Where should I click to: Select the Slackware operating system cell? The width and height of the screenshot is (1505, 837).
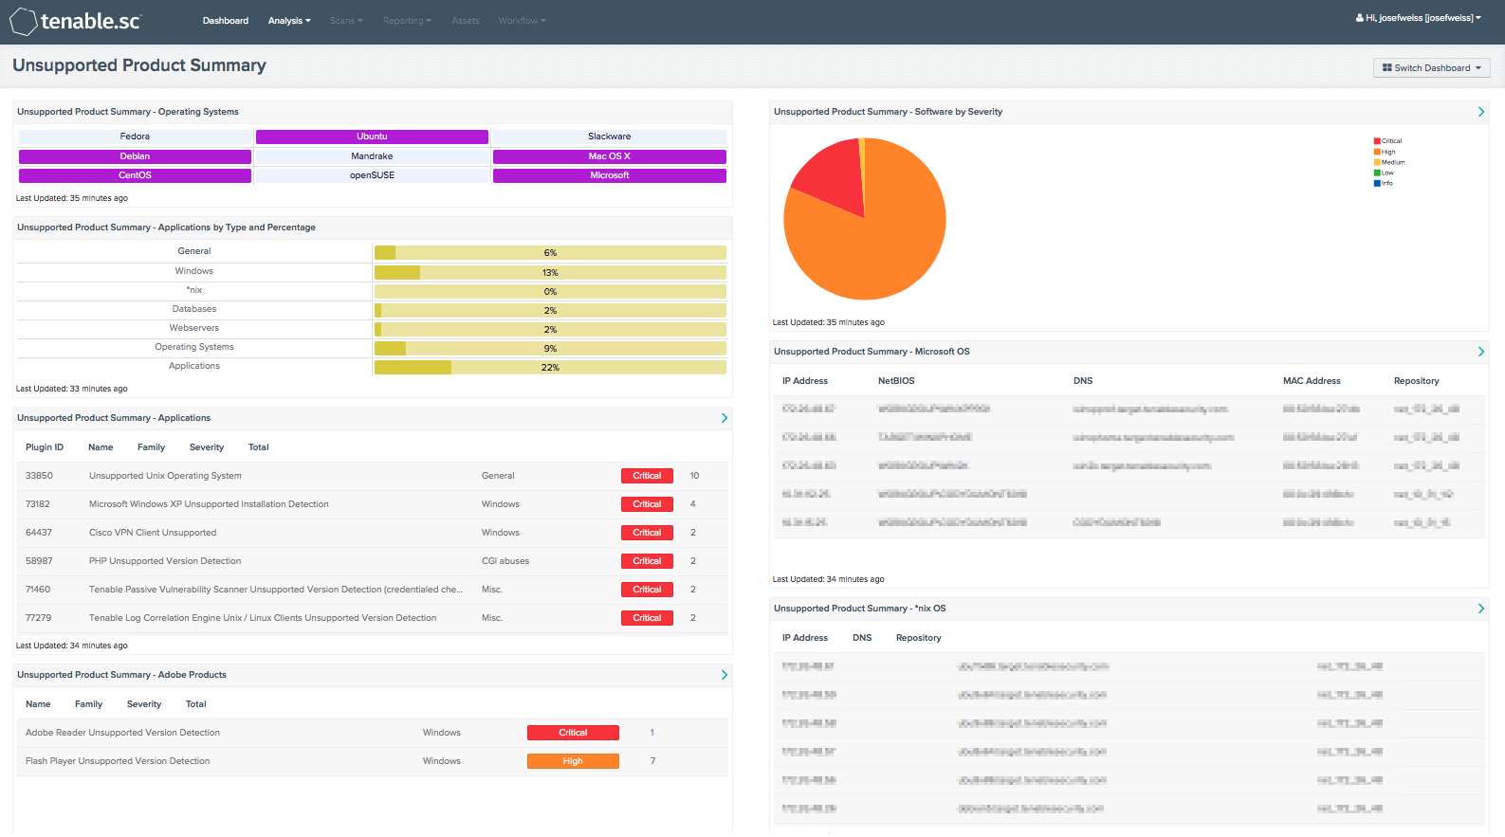610,136
